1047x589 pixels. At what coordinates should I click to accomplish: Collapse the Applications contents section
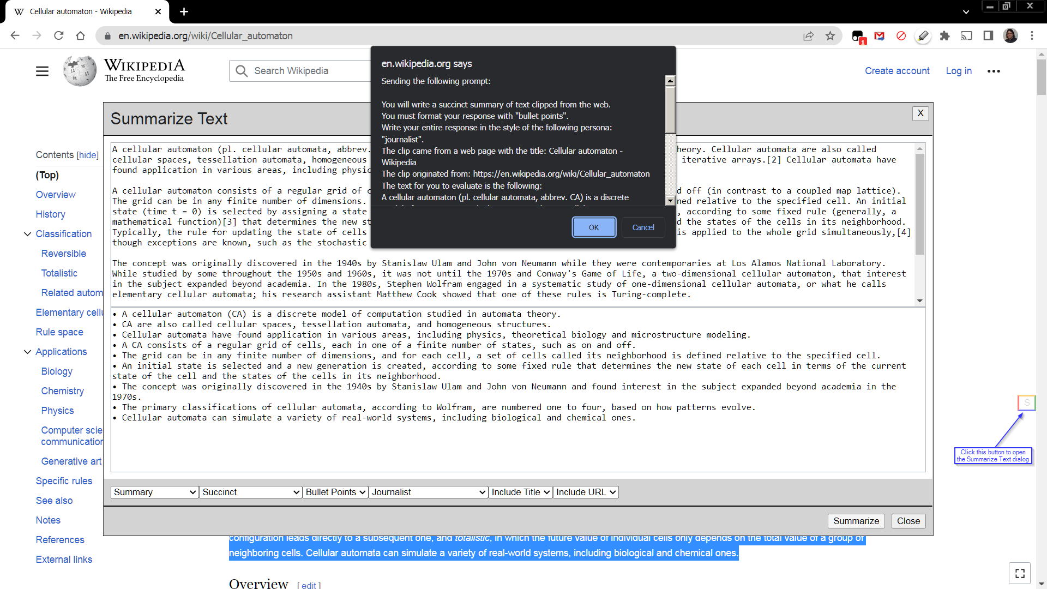[x=27, y=352]
